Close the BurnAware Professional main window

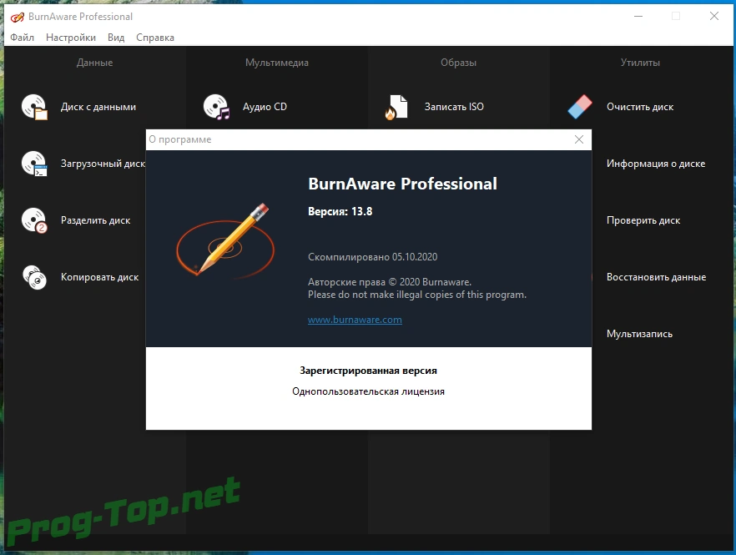714,17
